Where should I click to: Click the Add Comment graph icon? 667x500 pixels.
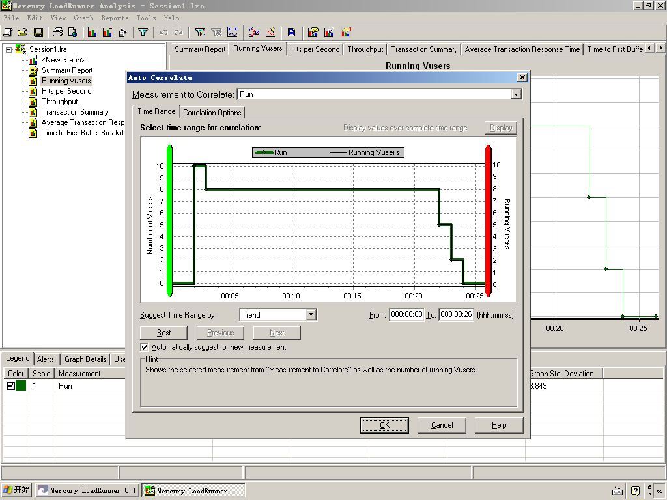pos(313,33)
